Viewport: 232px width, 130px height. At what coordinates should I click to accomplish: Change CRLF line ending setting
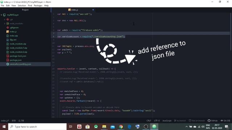coord(149,121)
